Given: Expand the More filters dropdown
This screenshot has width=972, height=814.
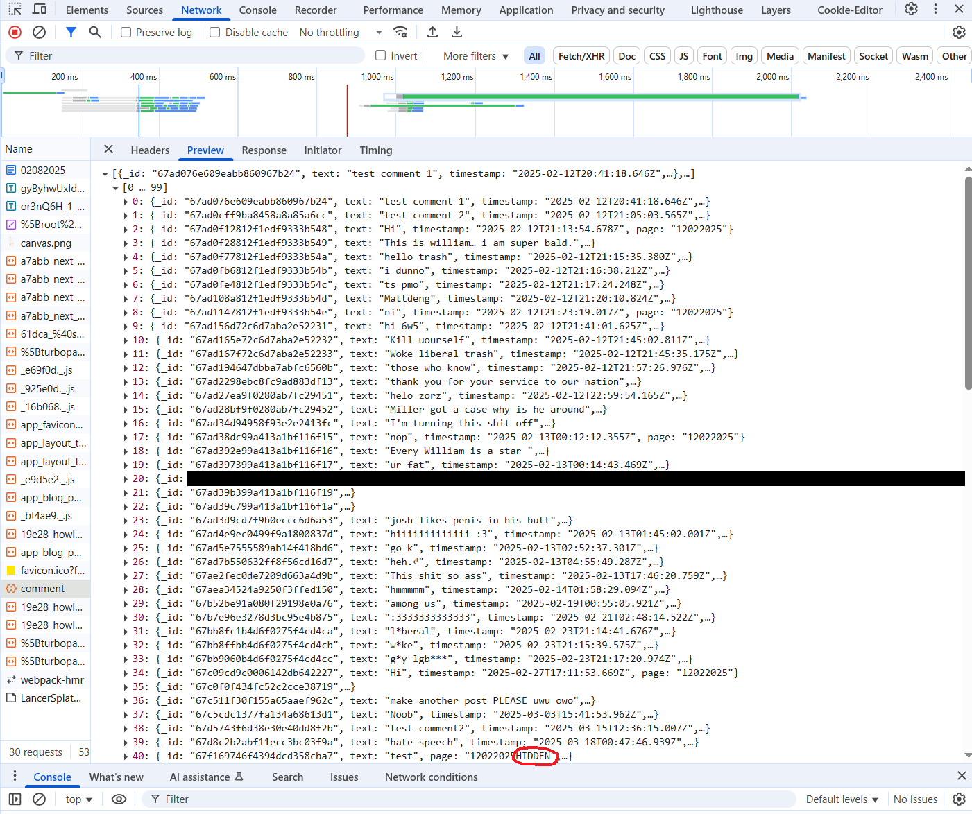Looking at the screenshot, I should click(x=476, y=56).
